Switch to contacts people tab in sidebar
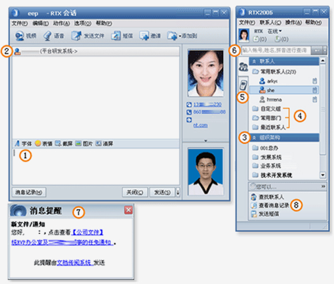This screenshot has width=334, height=284. (243, 67)
